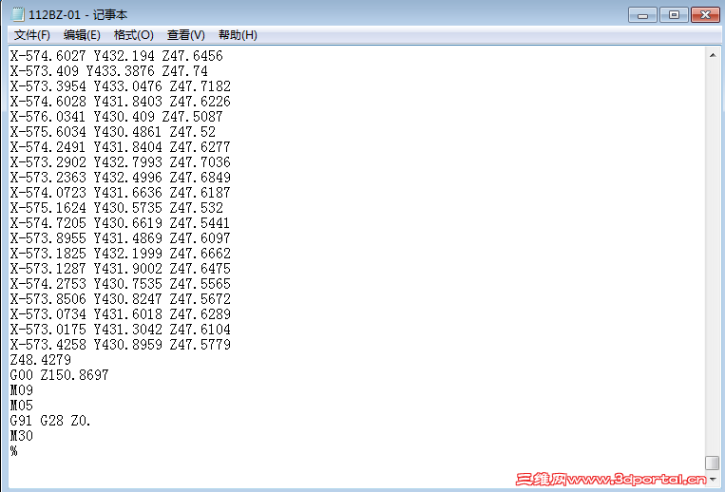Minimize the 112BZ-01 Notepad window
This screenshot has width=725, height=492.
coord(642,15)
